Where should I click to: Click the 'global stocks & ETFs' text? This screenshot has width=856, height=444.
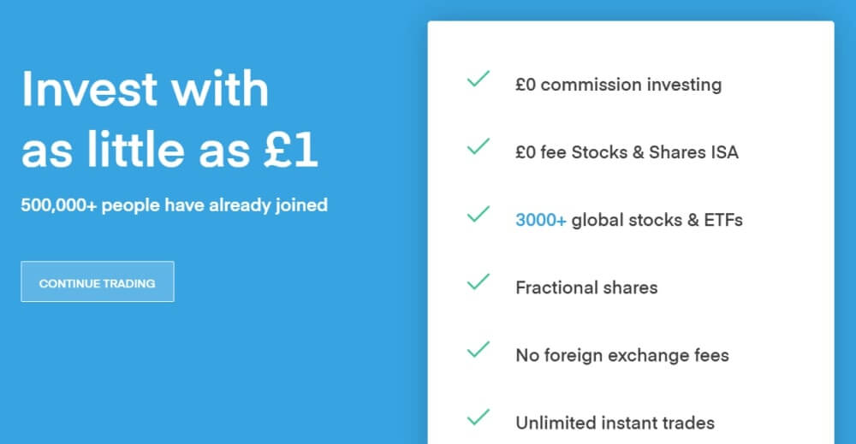click(657, 220)
